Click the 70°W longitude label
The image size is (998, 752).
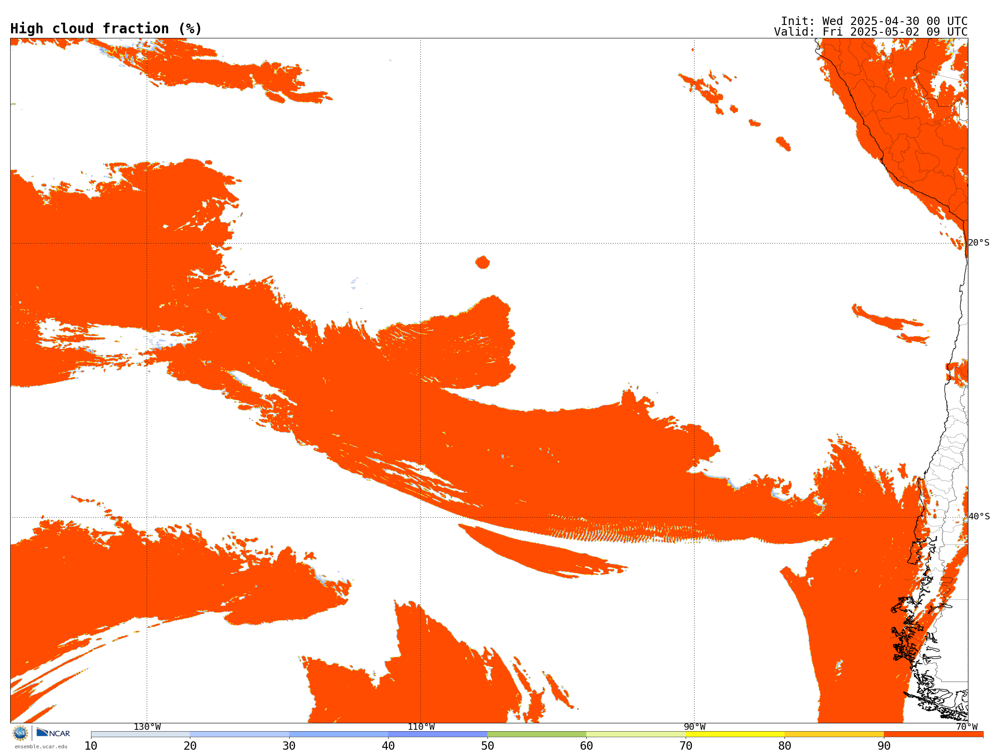[967, 727]
